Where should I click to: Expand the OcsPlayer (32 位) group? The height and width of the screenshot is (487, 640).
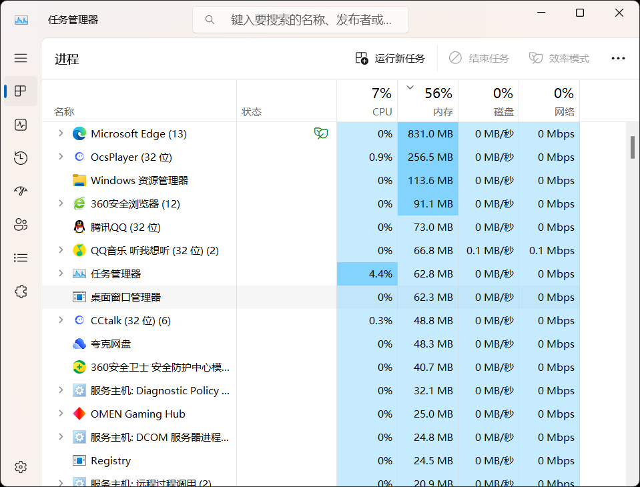61,157
